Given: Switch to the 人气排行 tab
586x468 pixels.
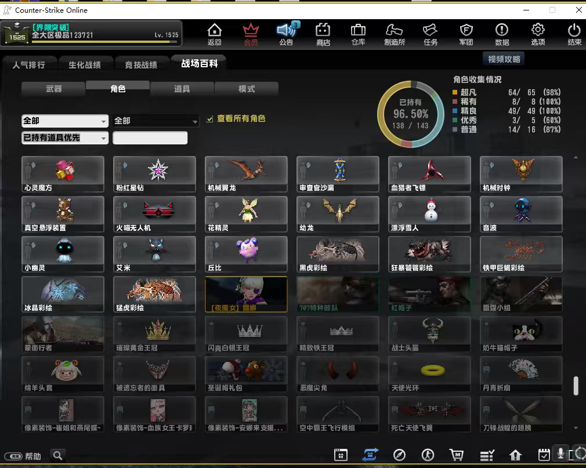Looking at the screenshot, I should pyautogui.click(x=29, y=65).
